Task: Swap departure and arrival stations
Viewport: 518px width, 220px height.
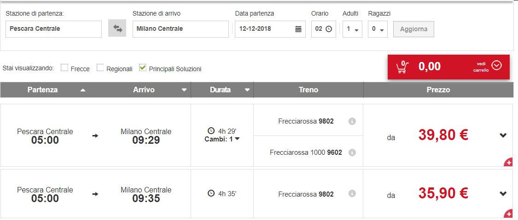Action: coord(117,28)
